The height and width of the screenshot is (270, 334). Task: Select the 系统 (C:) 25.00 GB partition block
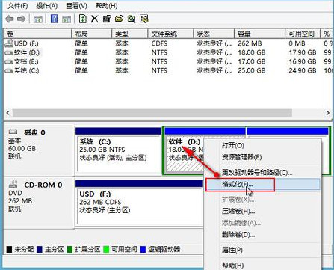(x=118, y=150)
